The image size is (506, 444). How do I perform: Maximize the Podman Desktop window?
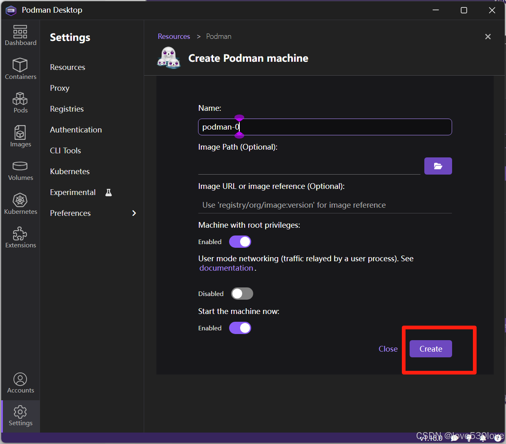(464, 10)
